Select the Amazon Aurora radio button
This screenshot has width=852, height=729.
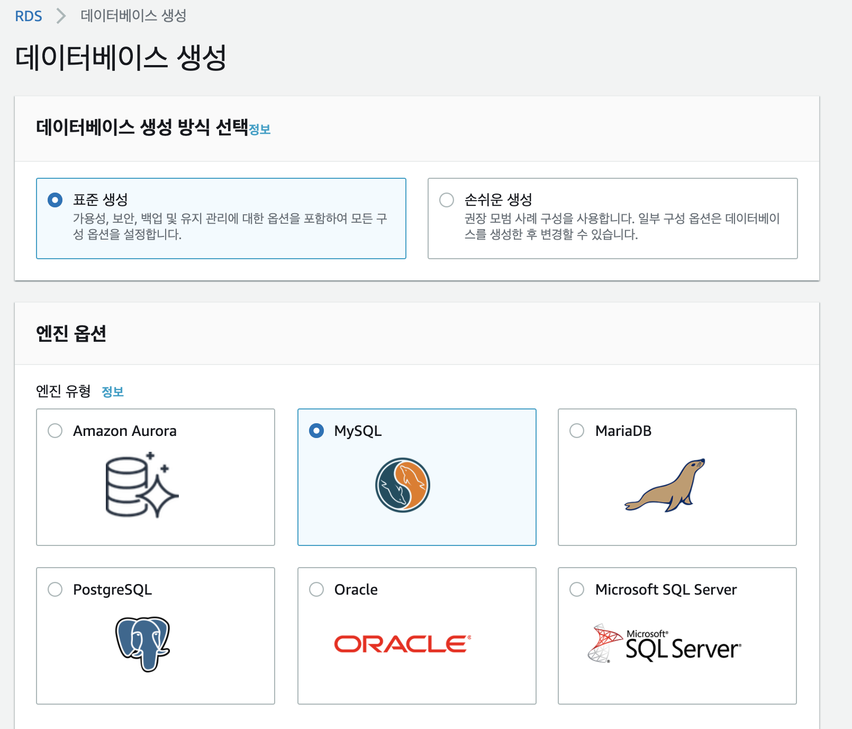[x=55, y=431]
